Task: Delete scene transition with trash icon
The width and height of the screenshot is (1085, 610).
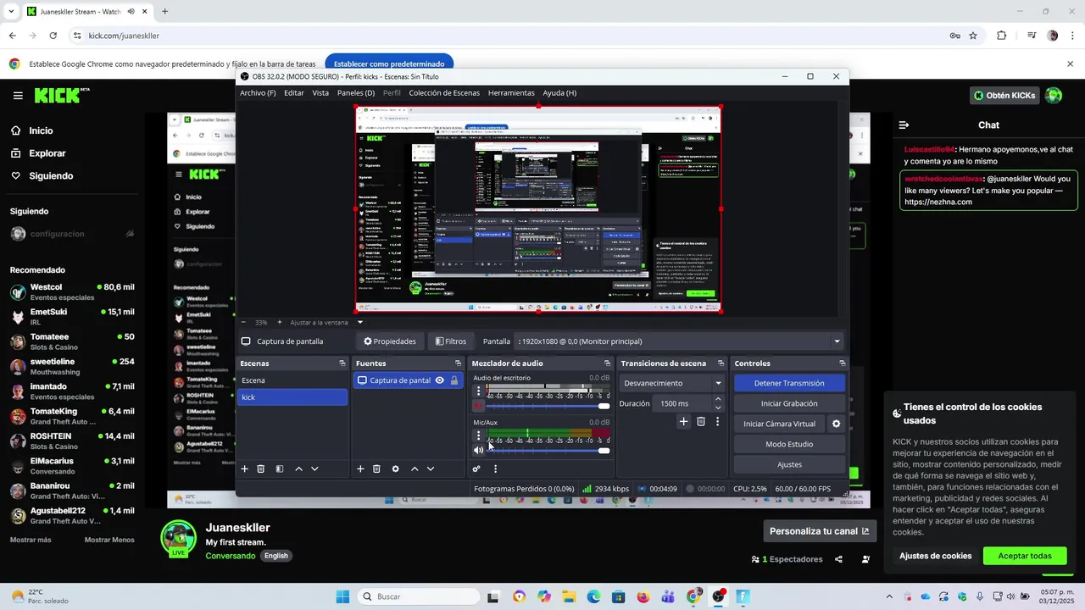Action: point(701,421)
